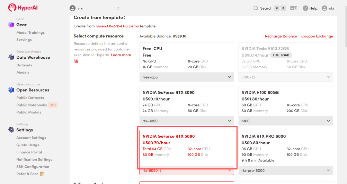Select the NVIDIA GeForce RTX 5090 resource
This screenshot has width=347, height=184.
click(187, 148)
